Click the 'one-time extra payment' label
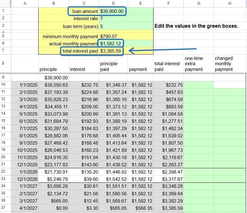Screen dimensions: 247x213 click(194, 64)
